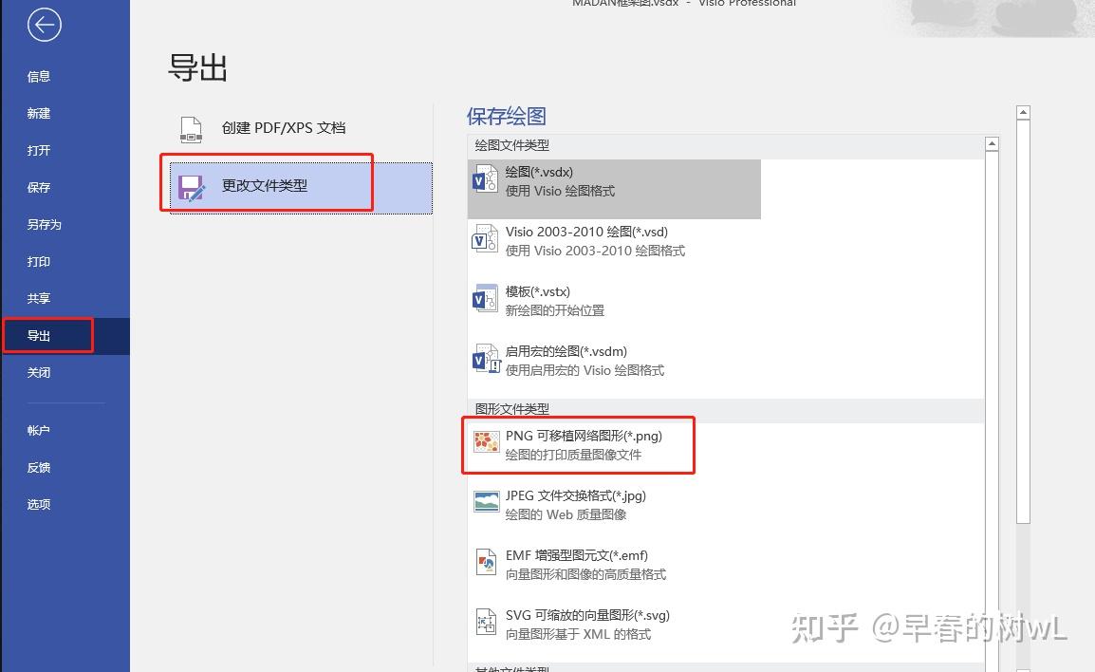Image resolution: width=1095 pixels, height=672 pixels.
Task: Click the 创建 PDF/XPS 文档 document icon
Action: click(190, 129)
